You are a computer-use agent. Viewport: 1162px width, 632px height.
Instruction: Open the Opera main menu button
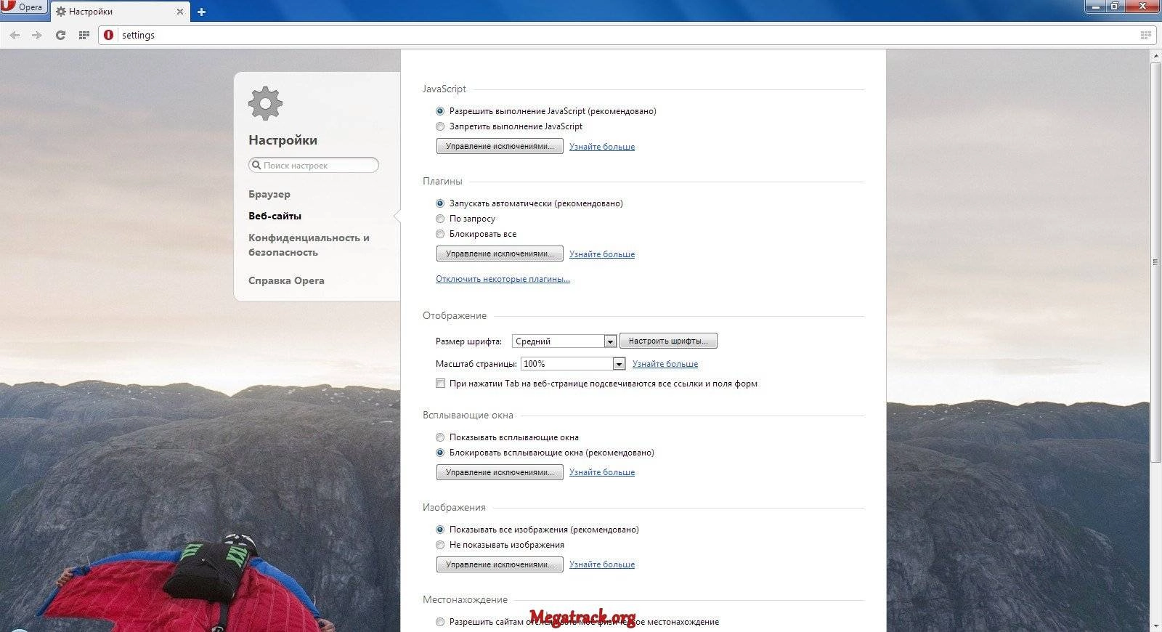click(x=23, y=7)
